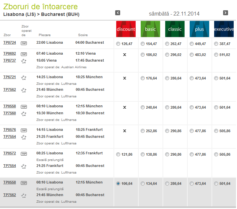The height and width of the screenshot is (209, 237).
Task: Click the TAP logo beside flight TP0692
Action: coord(24,54)
